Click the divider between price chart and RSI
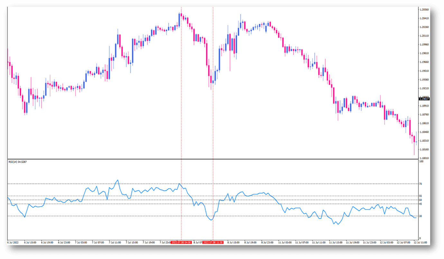This screenshot has width=444, height=259. coord(212,159)
